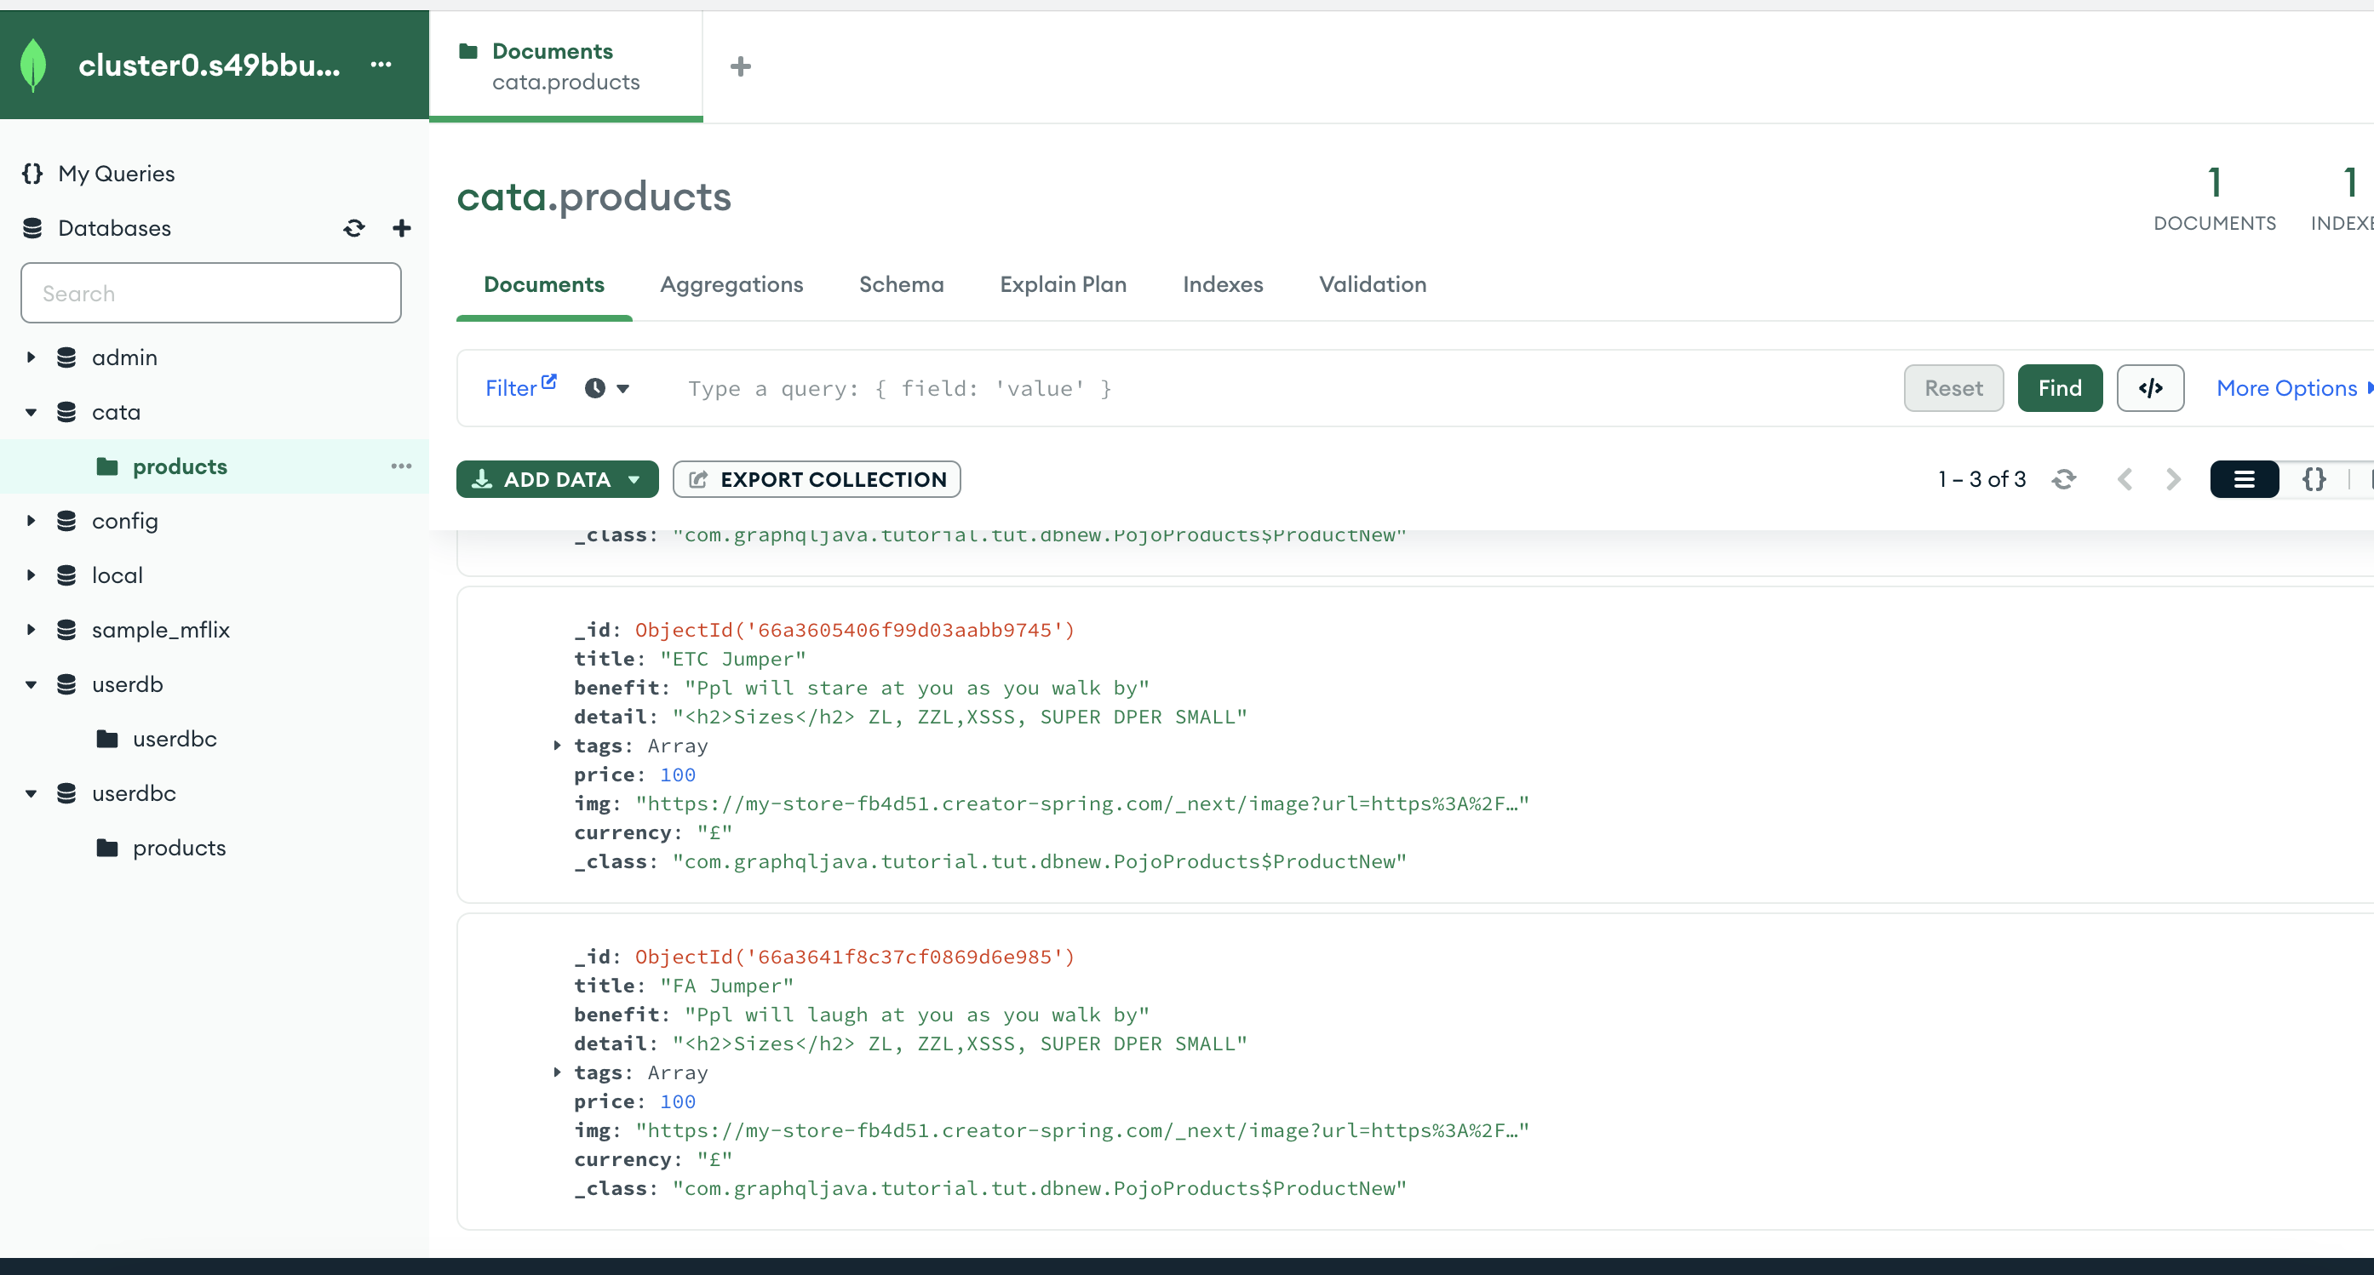Image resolution: width=2374 pixels, height=1275 pixels.
Task: Collapse the cata database tree
Action: pyautogui.click(x=32, y=412)
